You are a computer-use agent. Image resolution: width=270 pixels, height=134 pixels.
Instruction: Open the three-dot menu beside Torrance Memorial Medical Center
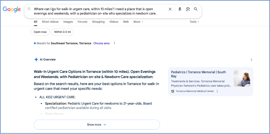pos(217,91)
